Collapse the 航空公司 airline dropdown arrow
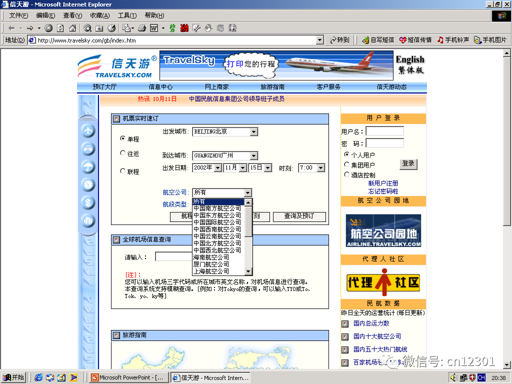Image resolution: width=512 pixels, height=384 pixels. 248,192
